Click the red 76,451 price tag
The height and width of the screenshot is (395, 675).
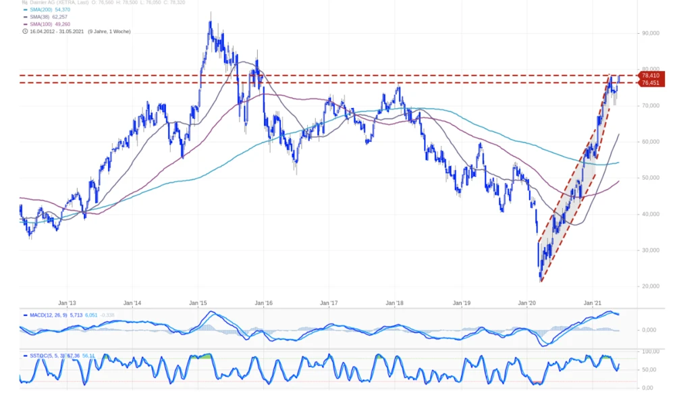pyautogui.click(x=650, y=83)
